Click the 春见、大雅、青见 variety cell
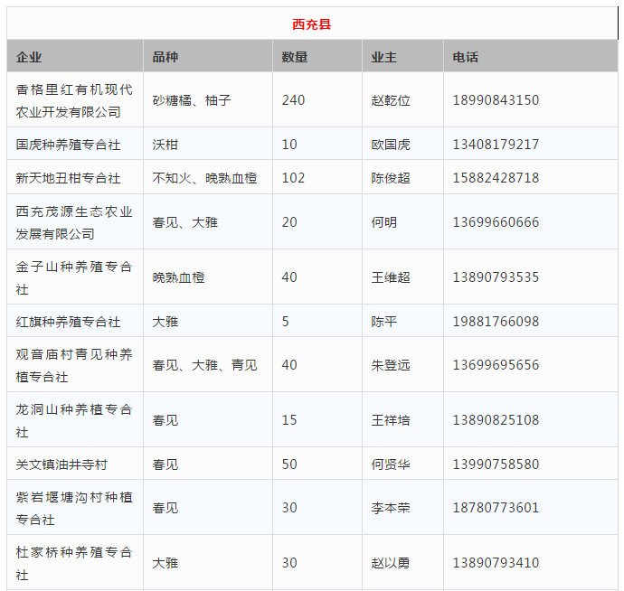This screenshot has width=624, height=591. (x=204, y=365)
